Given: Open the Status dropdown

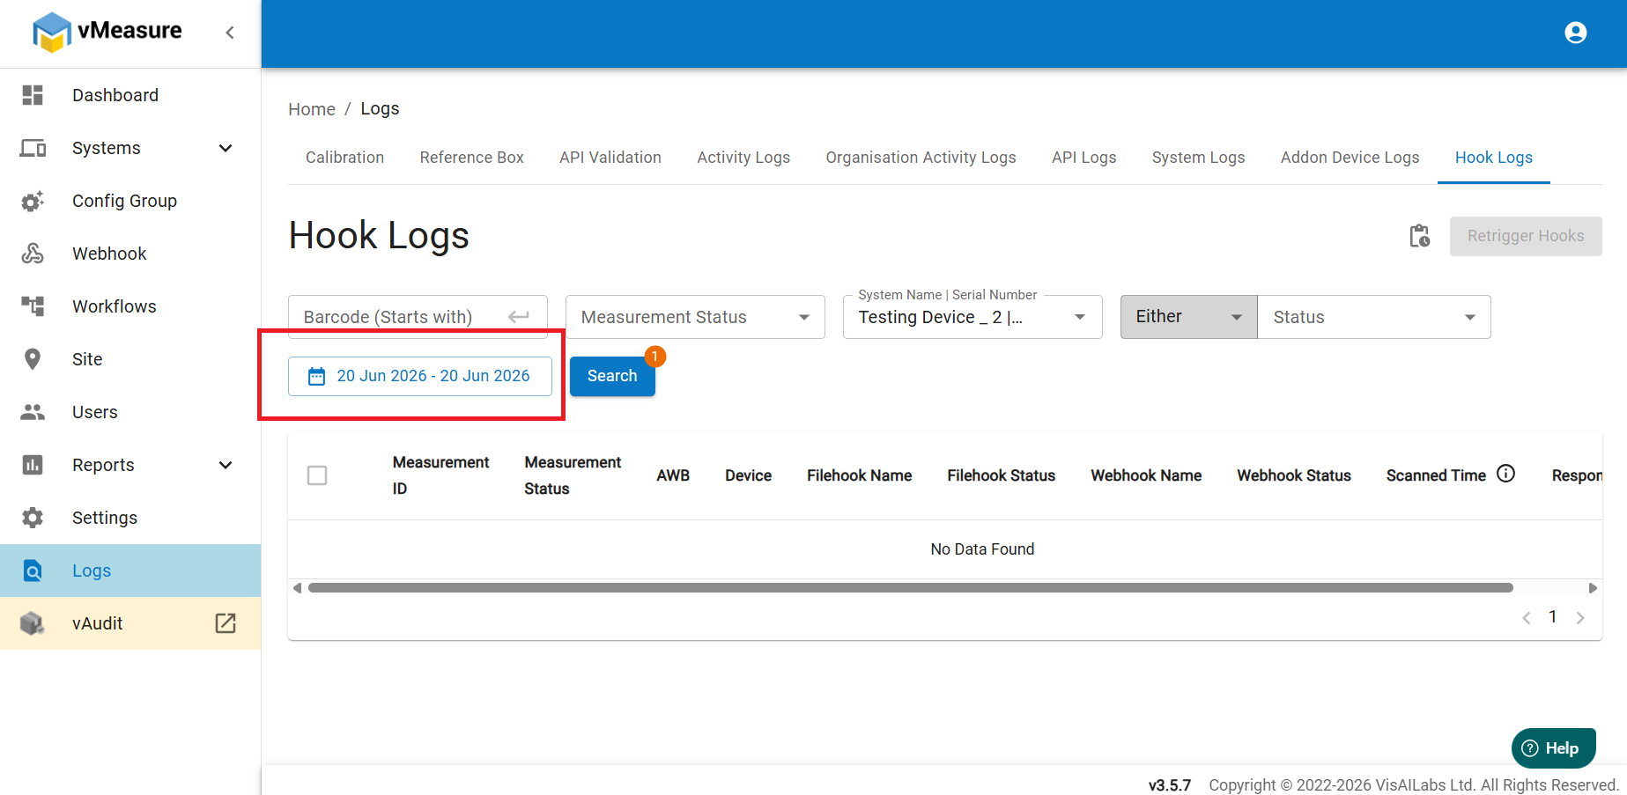Looking at the screenshot, I should (x=1374, y=317).
